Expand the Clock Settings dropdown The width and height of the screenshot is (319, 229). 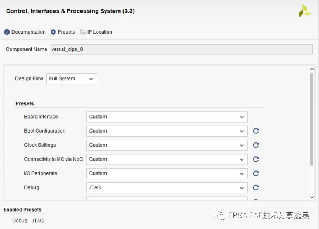167,145
